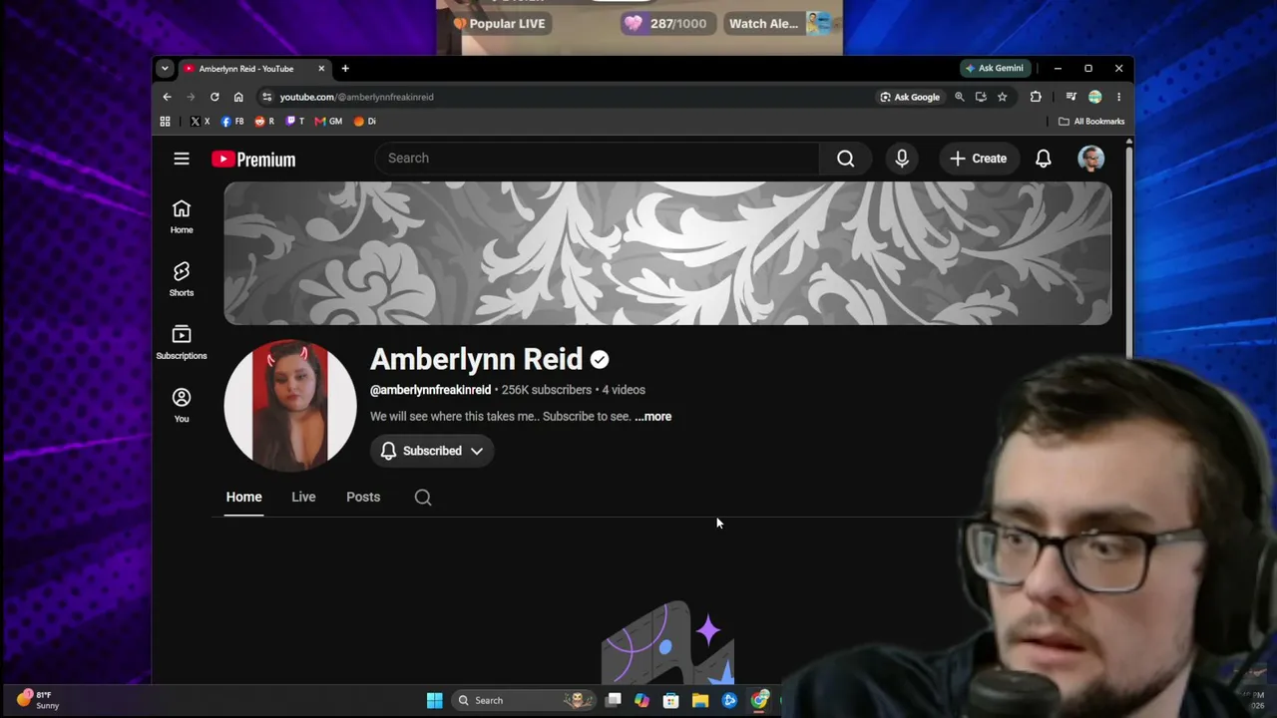Open File Explorer from the taskbar
Screen dimensions: 1277x718
(700, 700)
